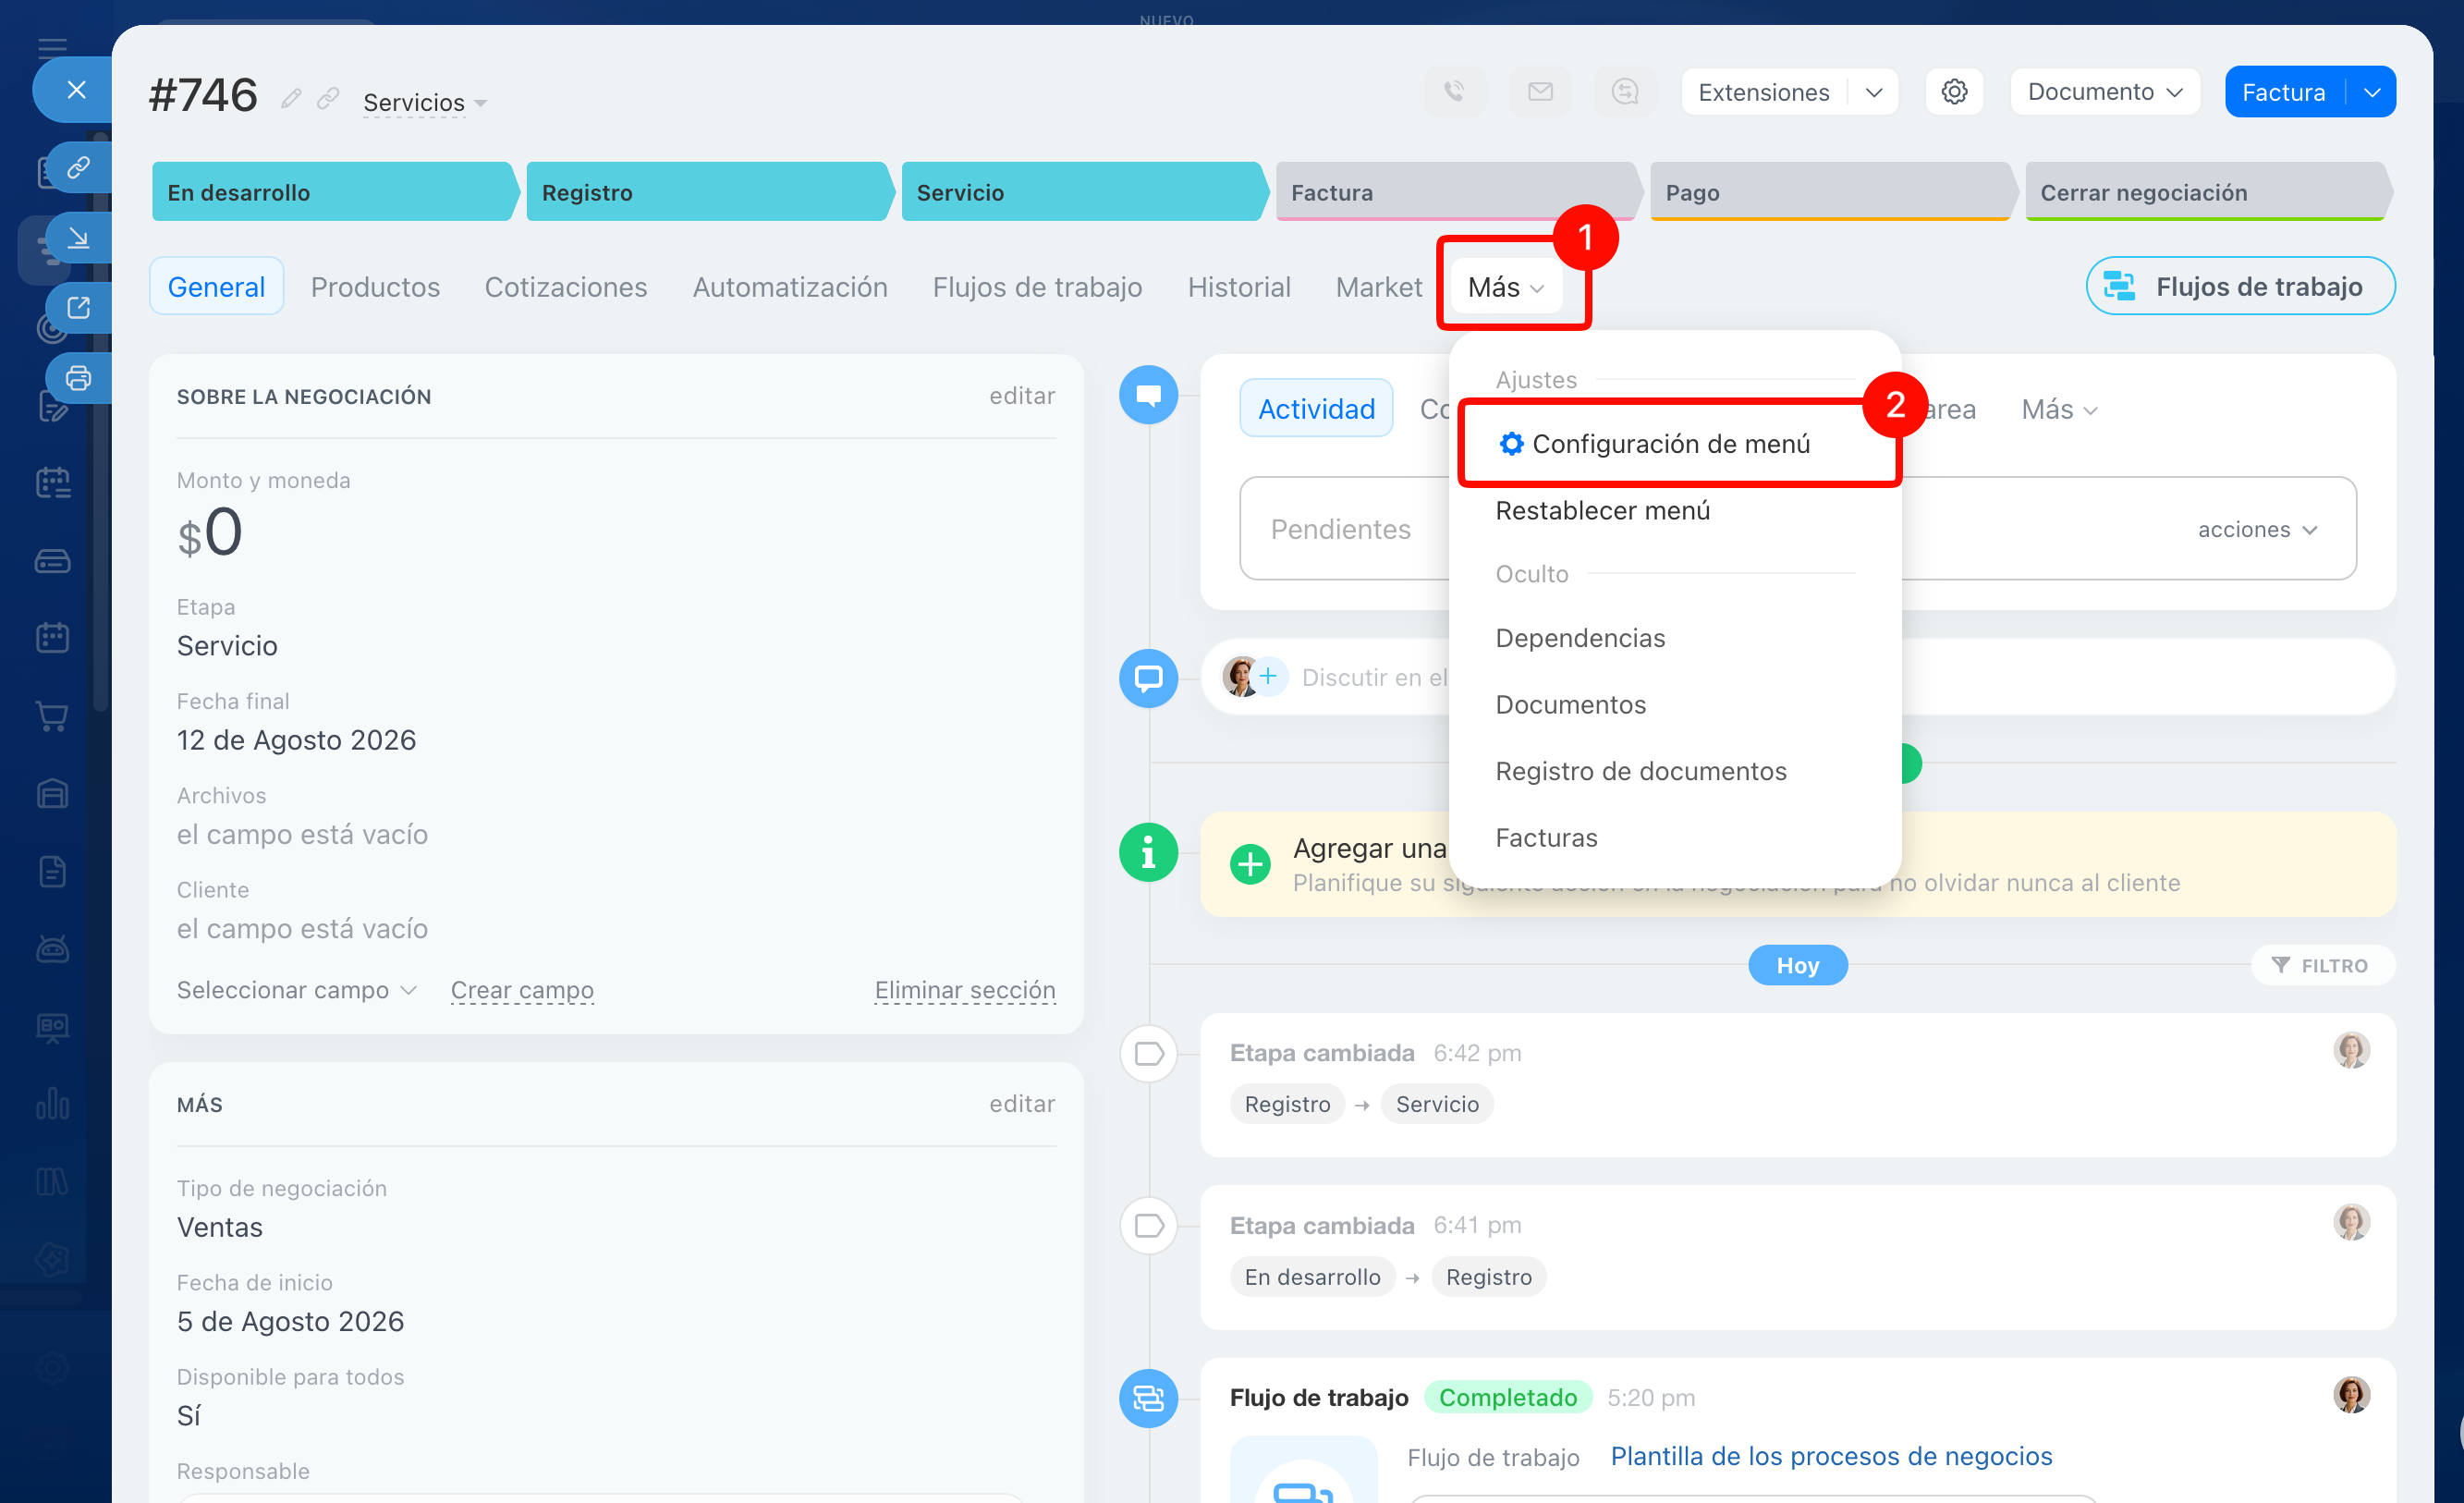The height and width of the screenshot is (1503, 2464).
Task: Open the acciones dropdown
Action: 2257,529
